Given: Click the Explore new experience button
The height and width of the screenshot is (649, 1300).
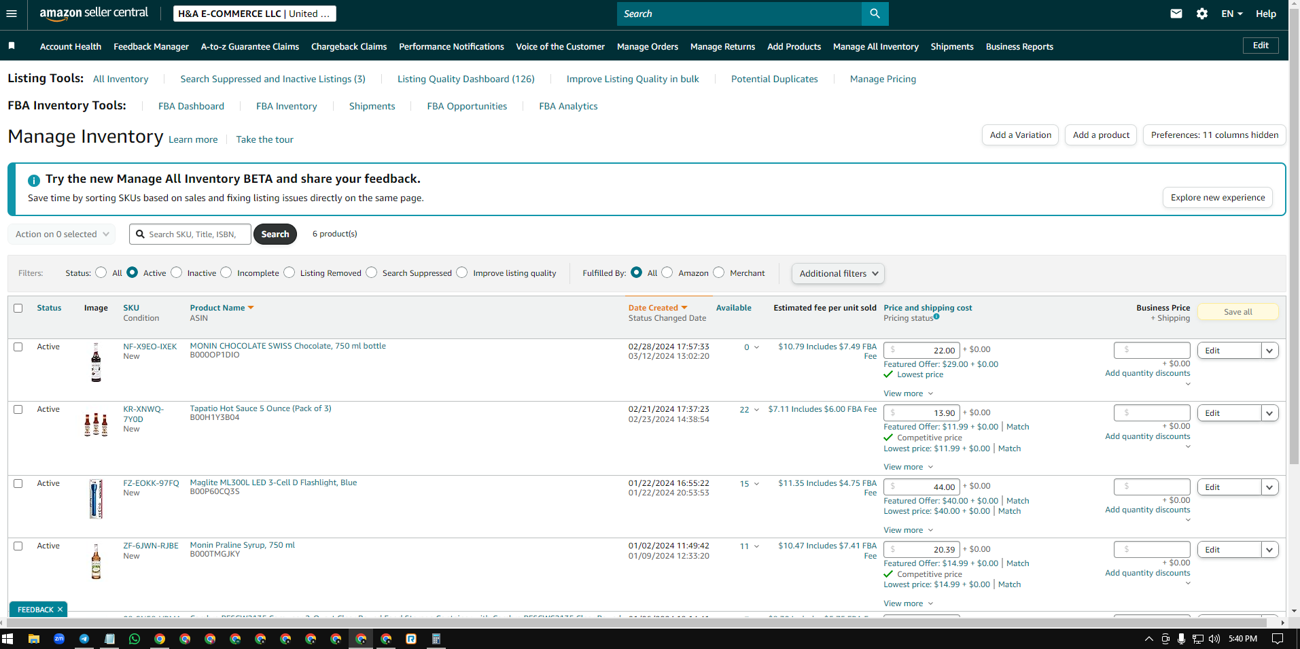Looking at the screenshot, I should (x=1217, y=197).
